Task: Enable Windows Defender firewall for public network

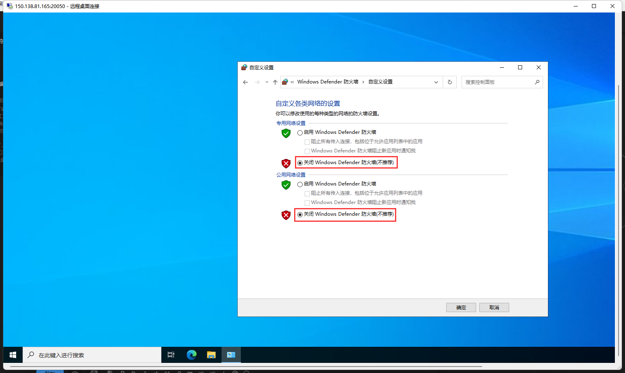Action: tap(300, 184)
